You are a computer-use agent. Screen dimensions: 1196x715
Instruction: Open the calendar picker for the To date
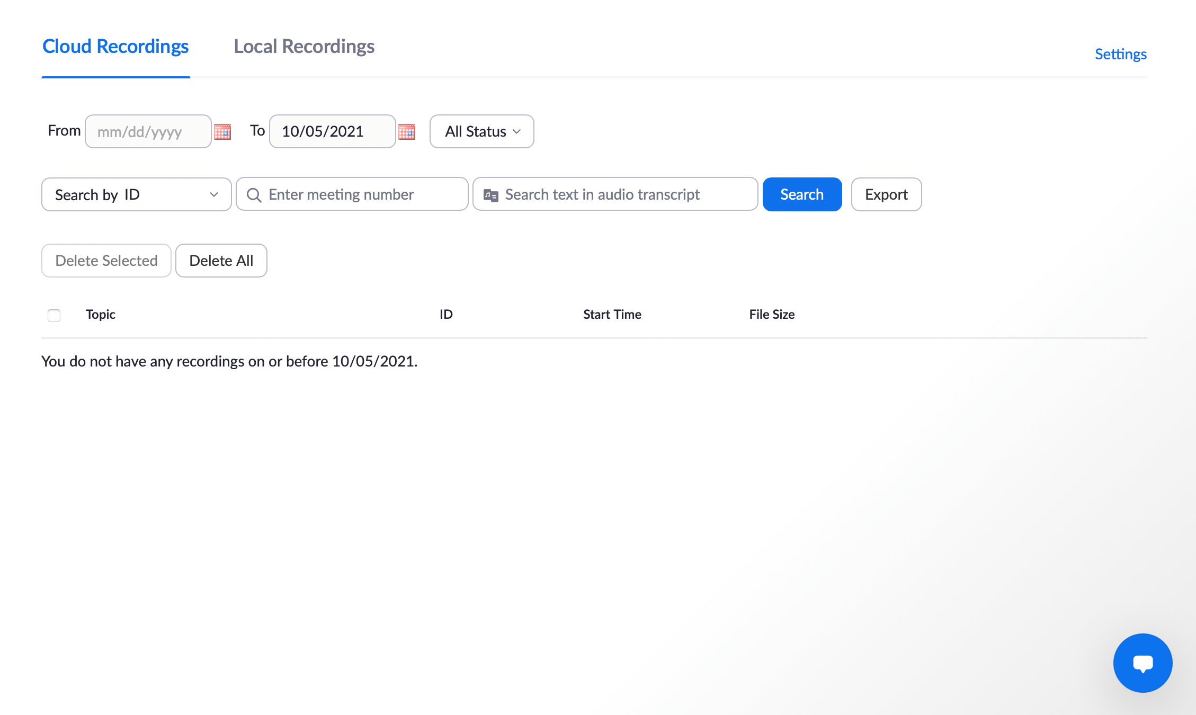pos(407,131)
